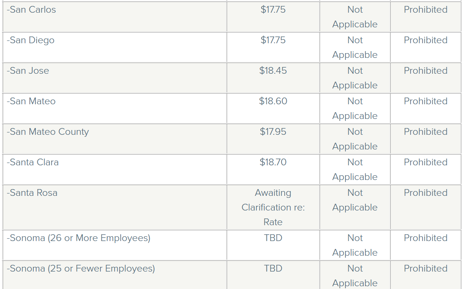Select the $18.60 wage value
The width and height of the screenshot is (463, 289).
(x=273, y=101)
